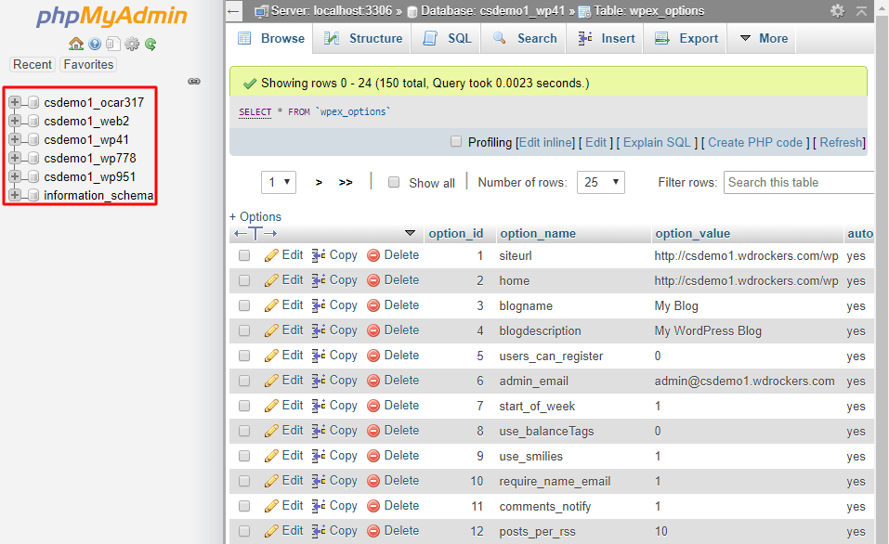Go to the next page with the > button
This screenshot has width=889, height=544.
coord(319,182)
